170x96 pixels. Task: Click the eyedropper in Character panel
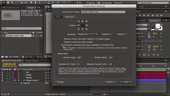tap(153, 25)
